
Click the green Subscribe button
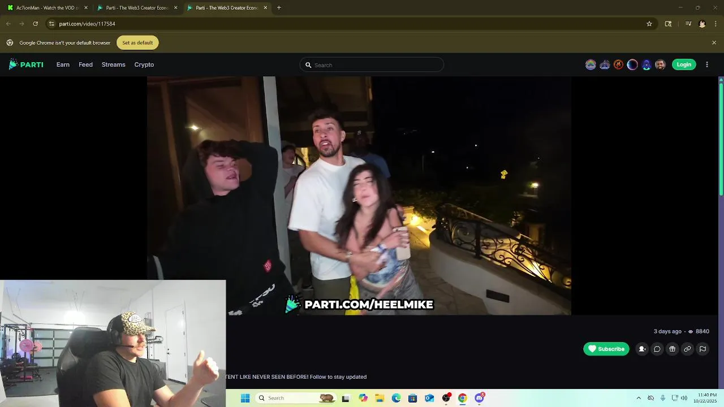[606, 349]
